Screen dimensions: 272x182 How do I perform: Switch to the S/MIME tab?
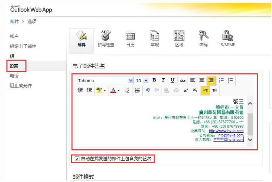pyautogui.click(x=228, y=39)
